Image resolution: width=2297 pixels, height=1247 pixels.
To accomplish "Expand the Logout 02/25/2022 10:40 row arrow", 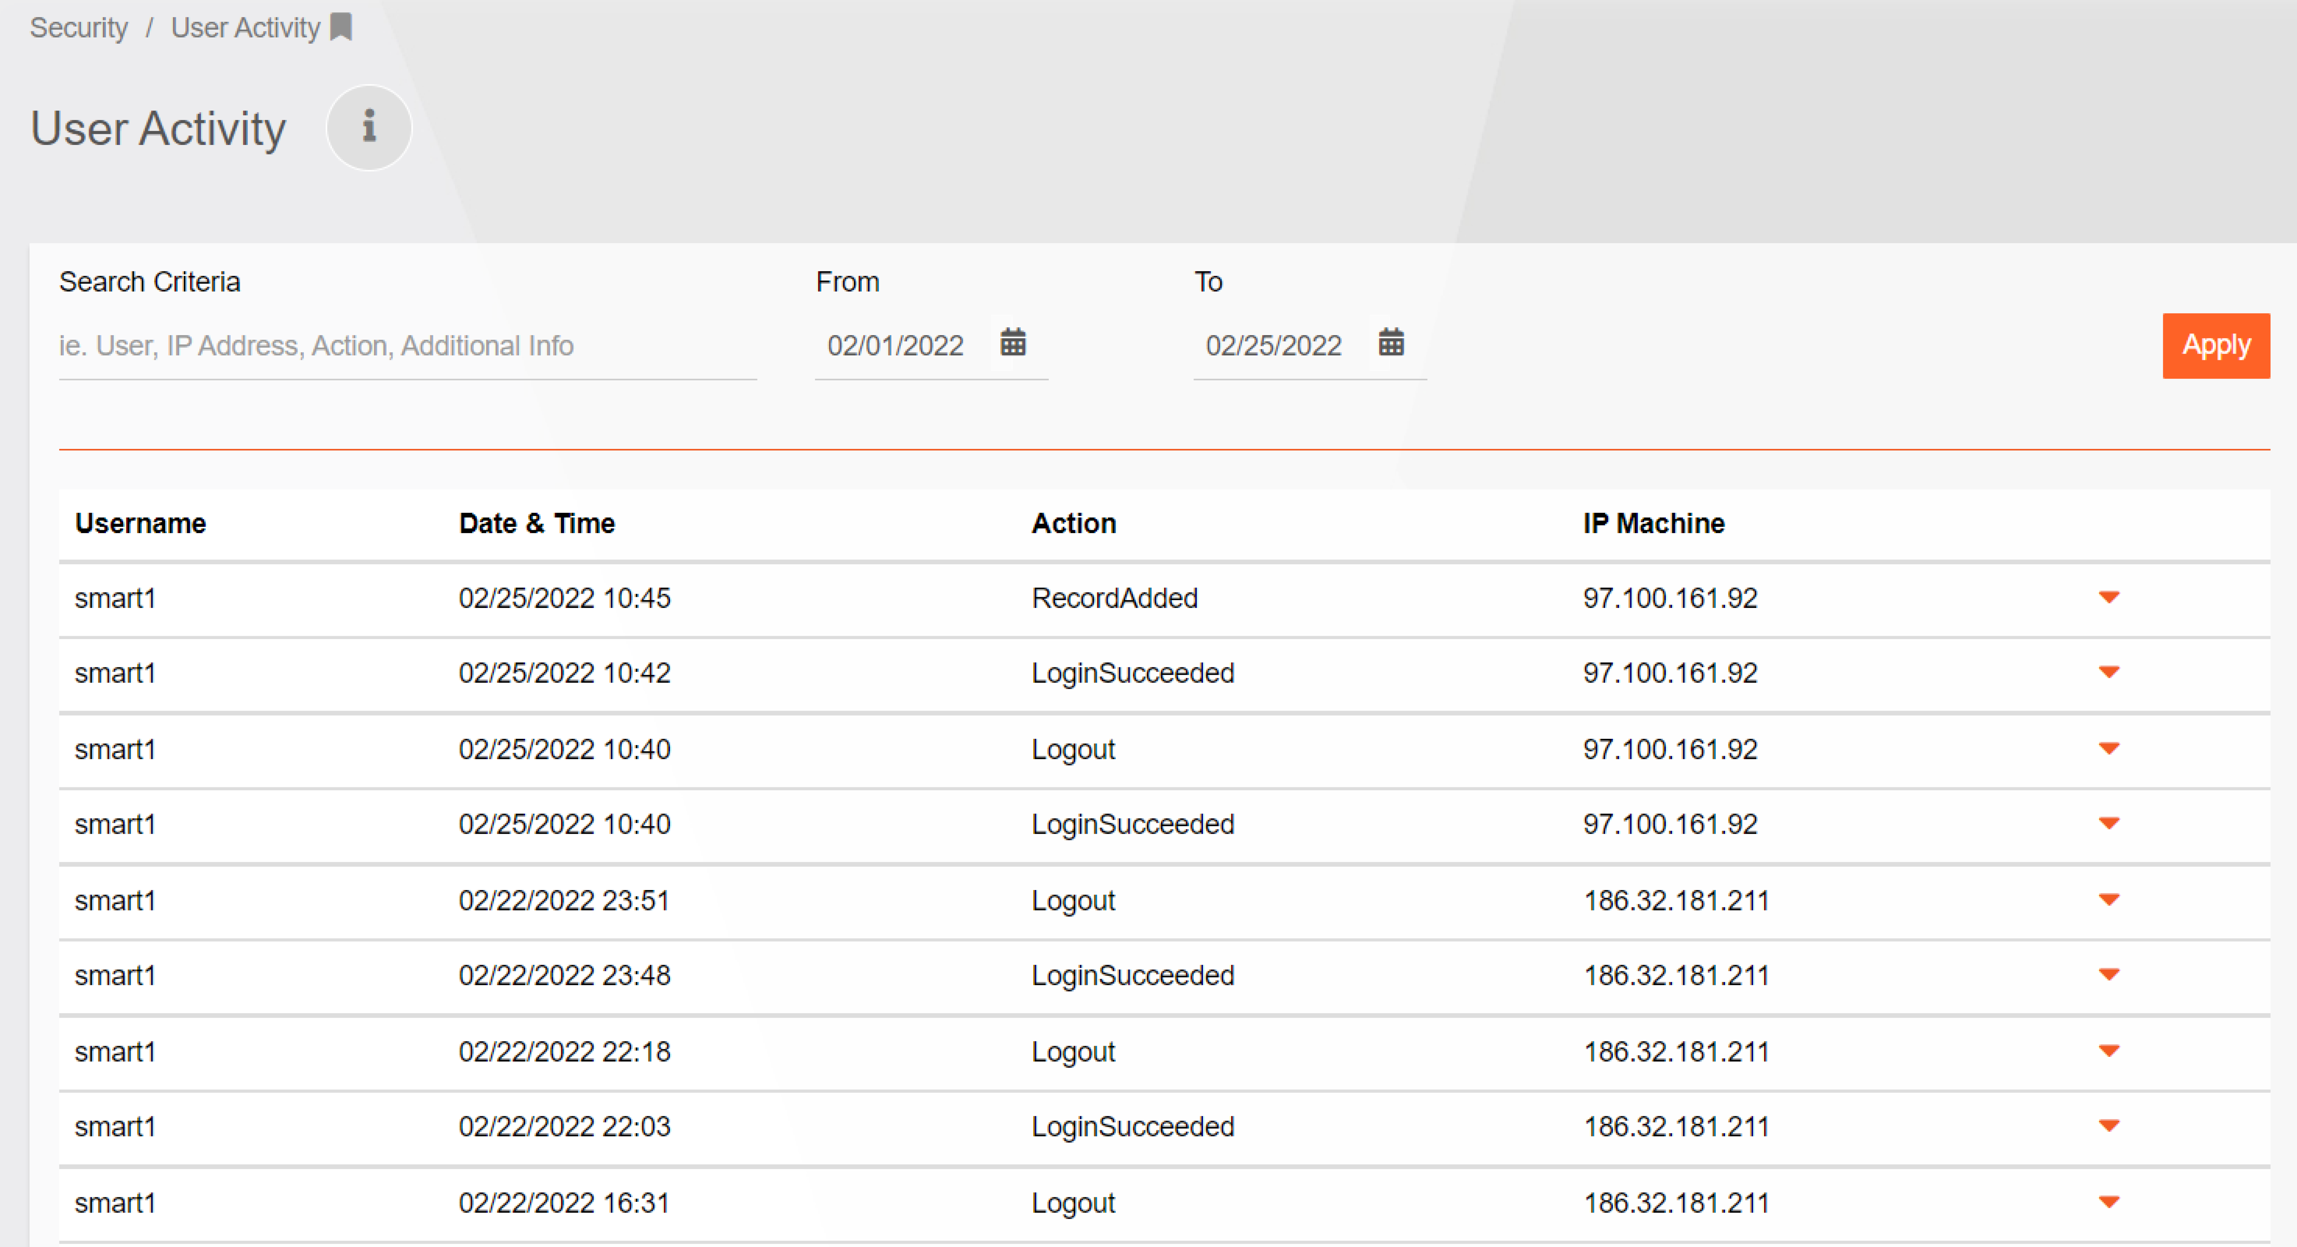I will [x=2109, y=748].
